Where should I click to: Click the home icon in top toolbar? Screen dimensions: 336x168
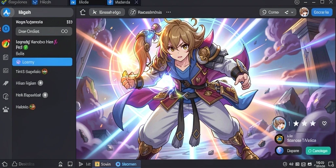[83, 12]
